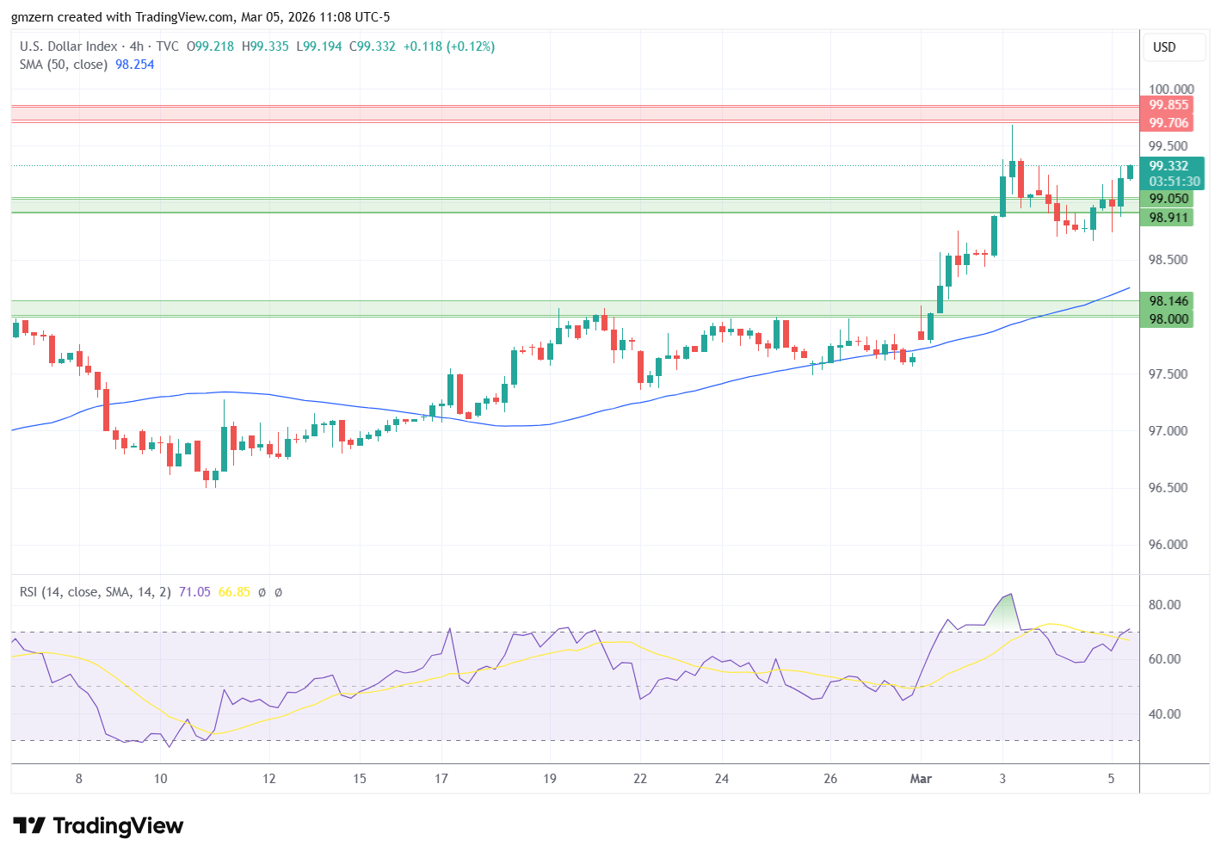Image resolution: width=1221 pixels, height=858 pixels.
Task: Click the TVC exchange label in the legend
Action: (x=168, y=46)
